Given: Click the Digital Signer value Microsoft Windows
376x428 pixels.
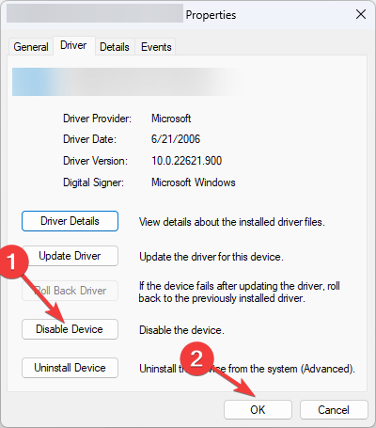Looking at the screenshot, I should point(194,182).
